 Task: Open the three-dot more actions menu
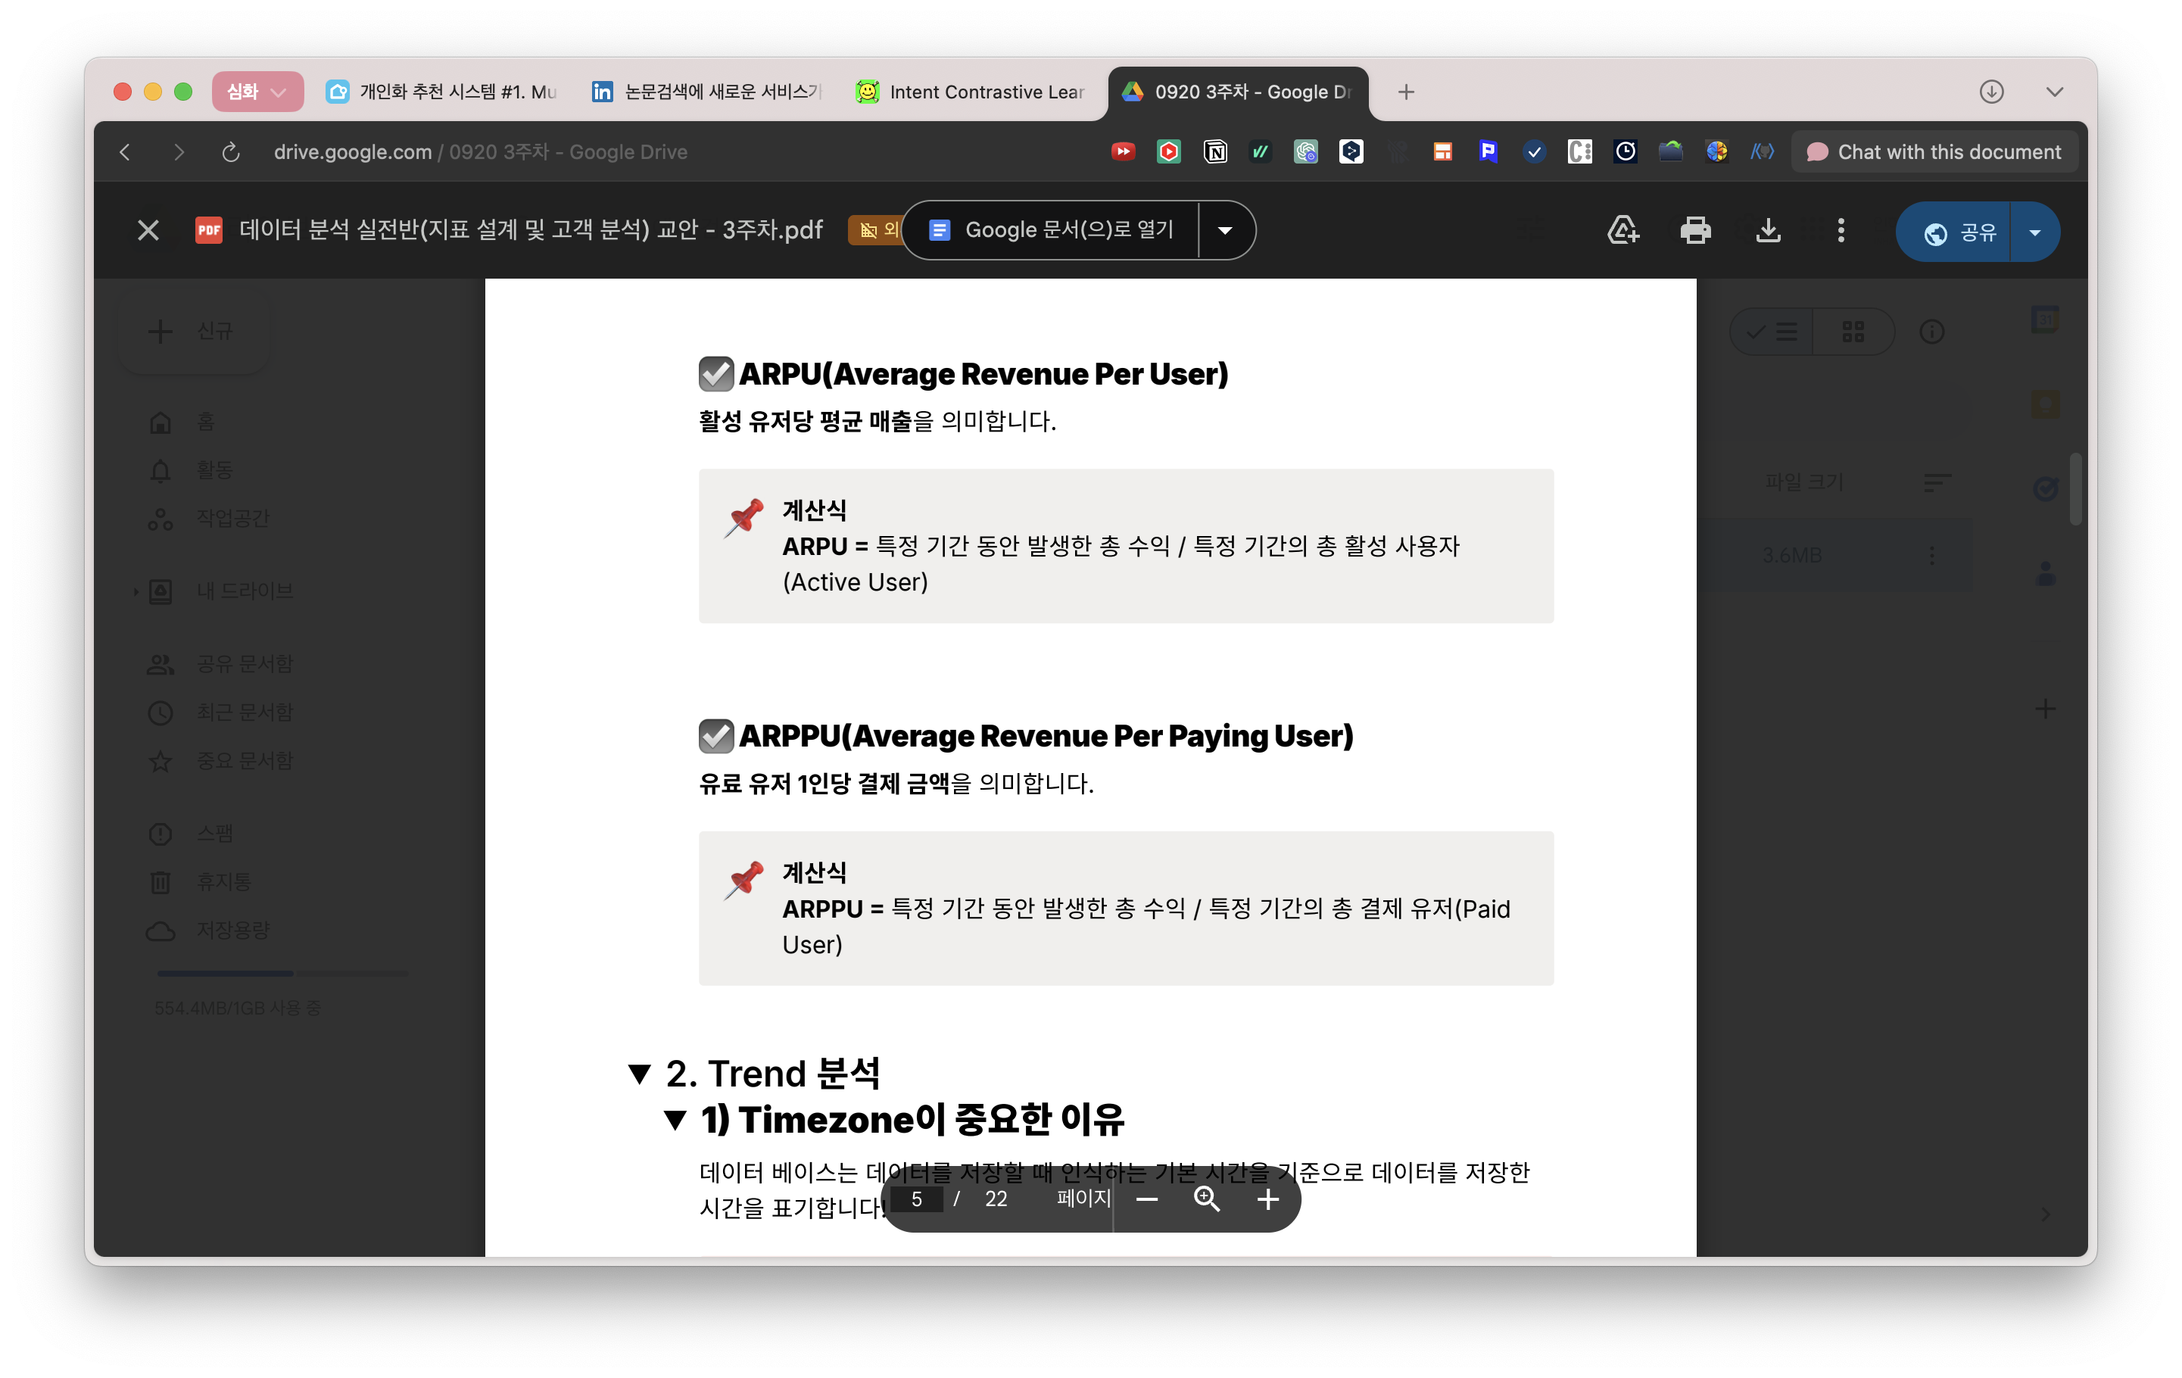tap(1841, 230)
